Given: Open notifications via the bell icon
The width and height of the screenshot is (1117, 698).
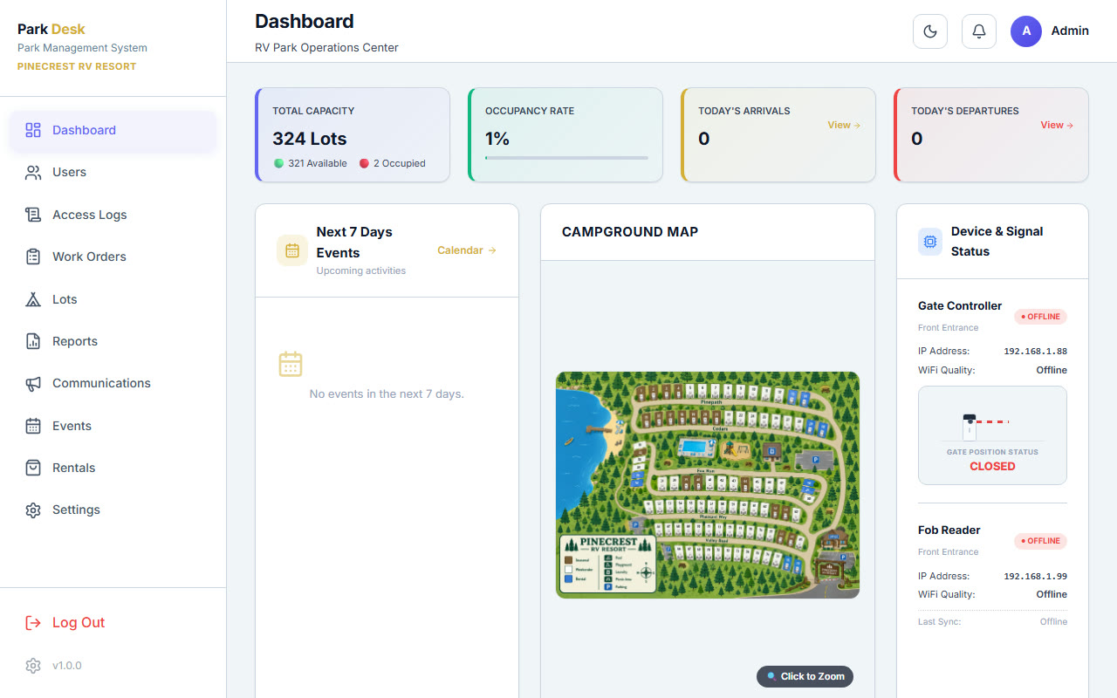Looking at the screenshot, I should point(979,31).
